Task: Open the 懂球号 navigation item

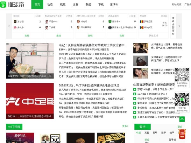Action: coord(114,4)
